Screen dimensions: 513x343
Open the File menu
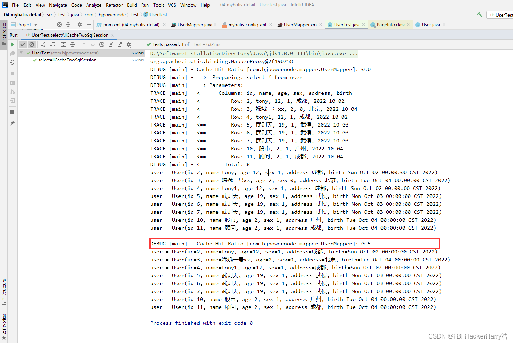(15, 5)
